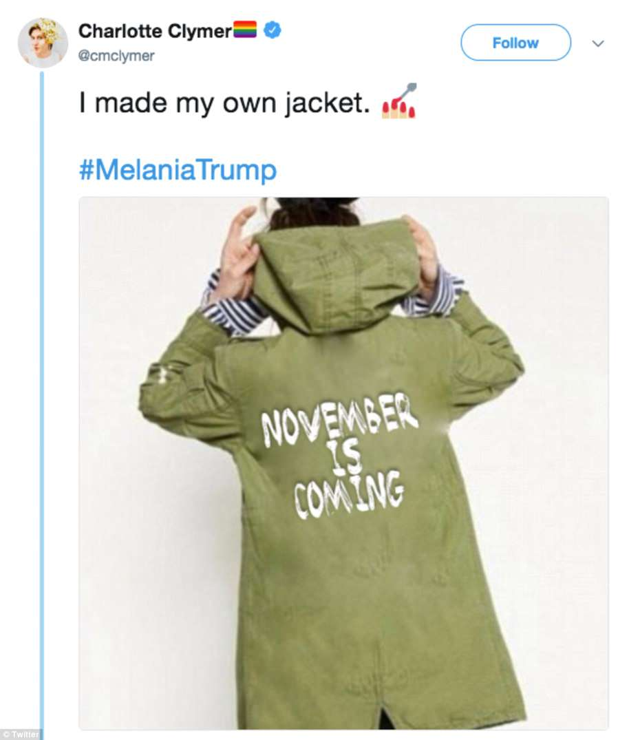This screenshot has height=740, width=629.
Task: Open the #MelaniaTrump hashtag link
Action: (x=178, y=169)
